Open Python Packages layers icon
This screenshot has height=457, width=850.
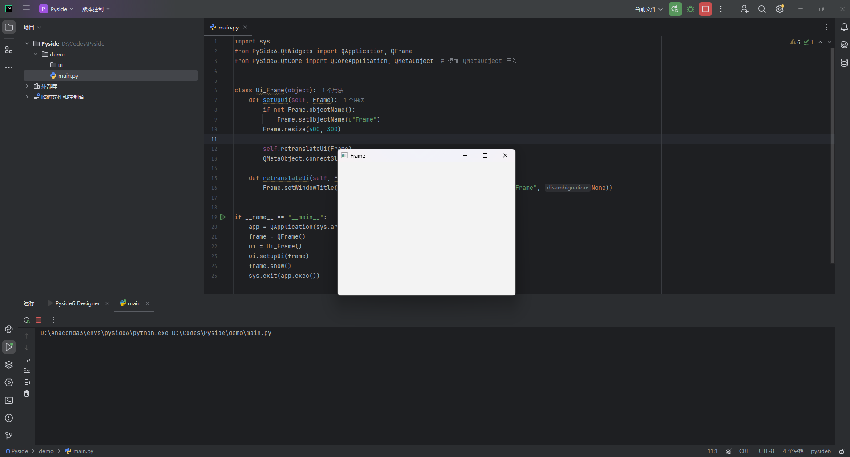(x=9, y=365)
